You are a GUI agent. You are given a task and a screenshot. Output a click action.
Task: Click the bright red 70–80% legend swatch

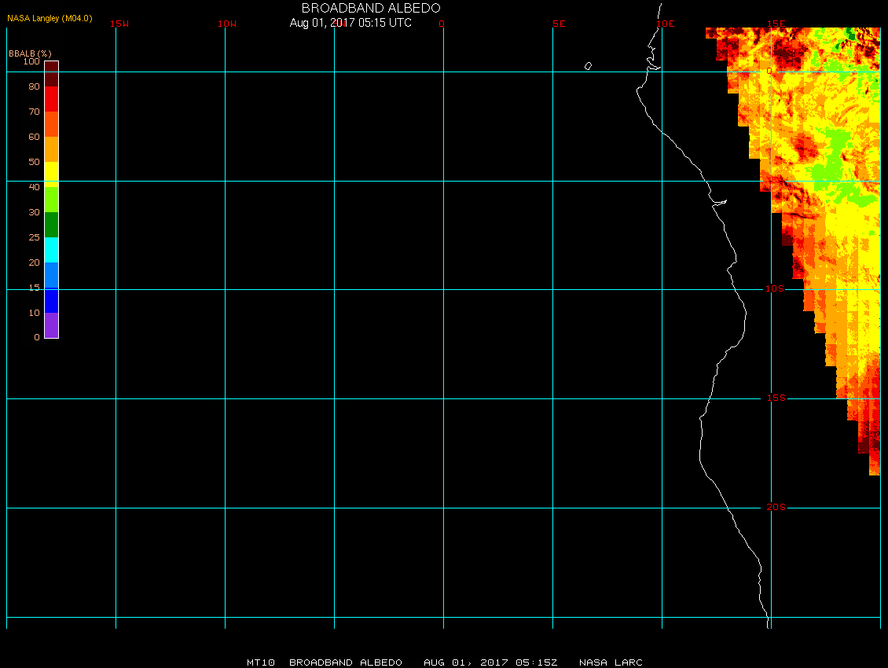point(52,99)
